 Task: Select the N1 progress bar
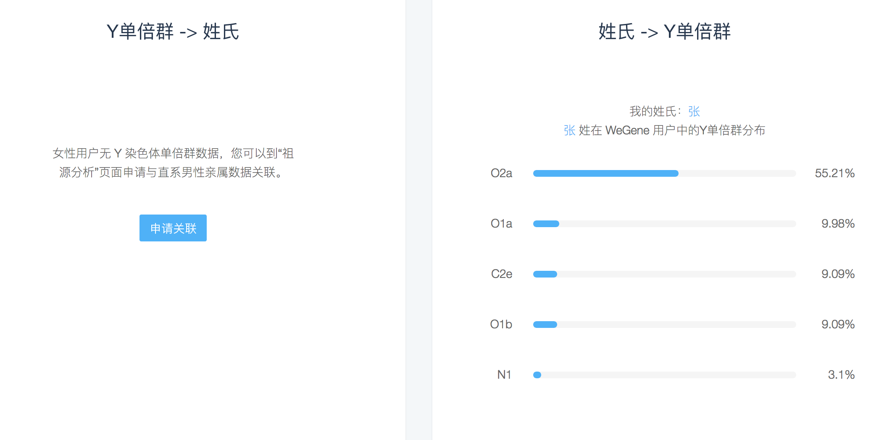coord(664,375)
